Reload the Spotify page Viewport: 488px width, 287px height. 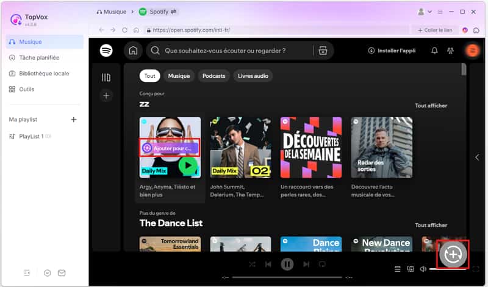(x=124, y=30)
